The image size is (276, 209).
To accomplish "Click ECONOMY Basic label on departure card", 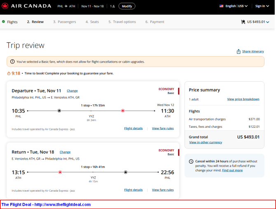I will coord(166,91).
